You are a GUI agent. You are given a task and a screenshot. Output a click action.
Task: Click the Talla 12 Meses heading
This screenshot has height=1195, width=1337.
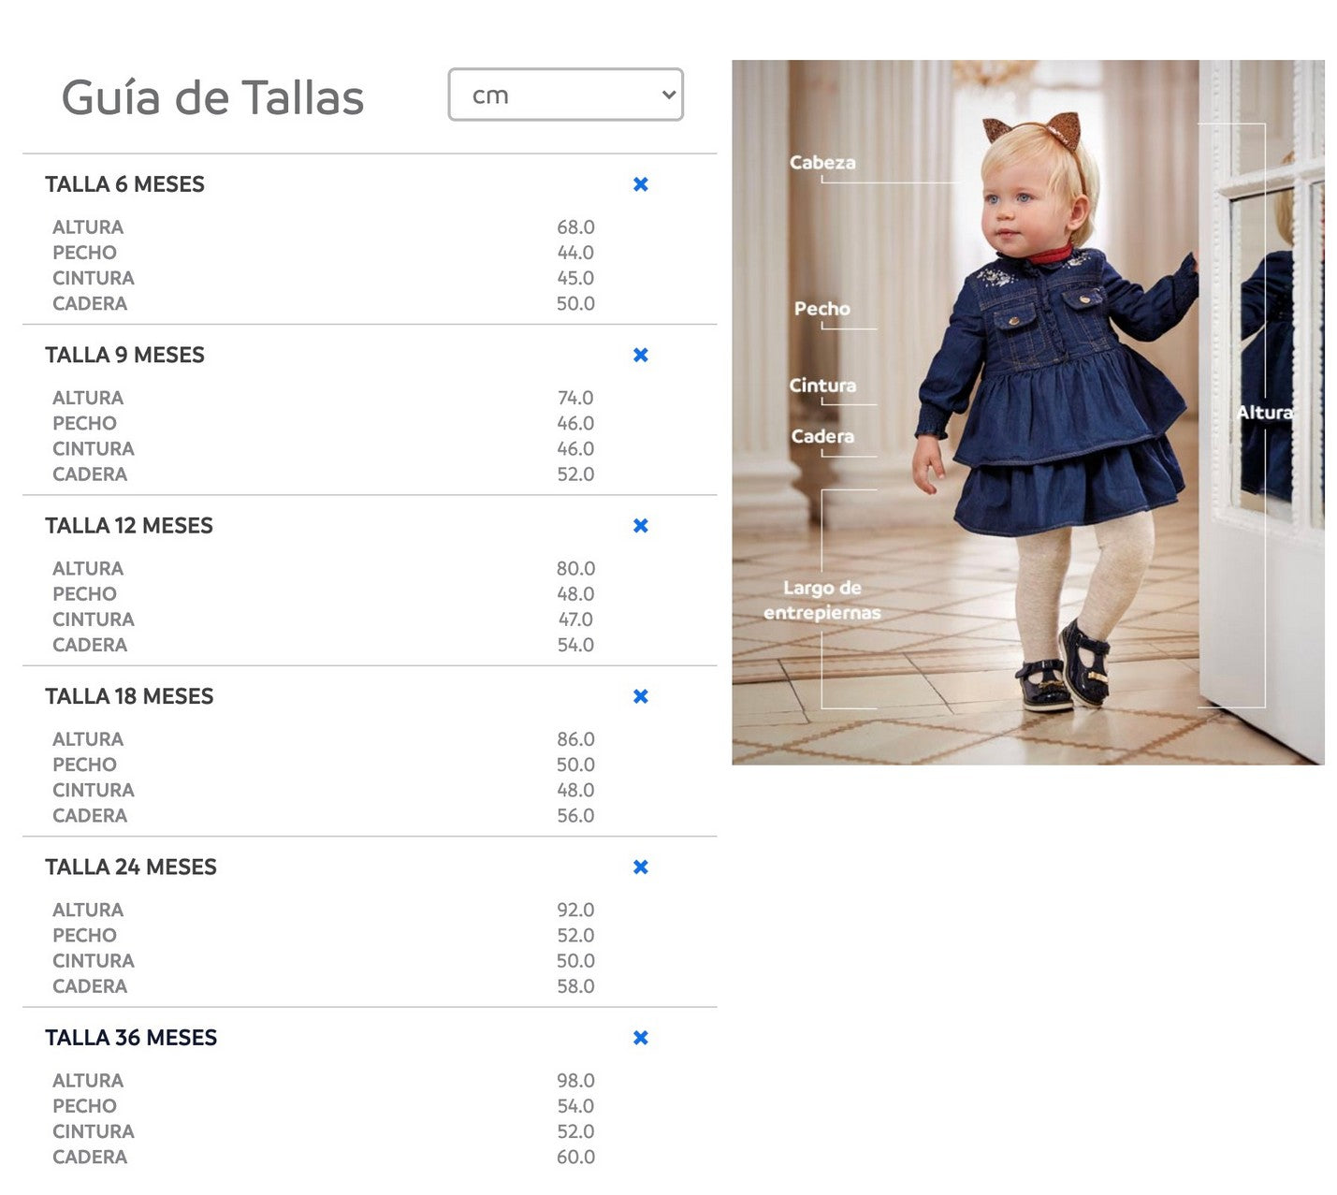click(x=129, y=526)
